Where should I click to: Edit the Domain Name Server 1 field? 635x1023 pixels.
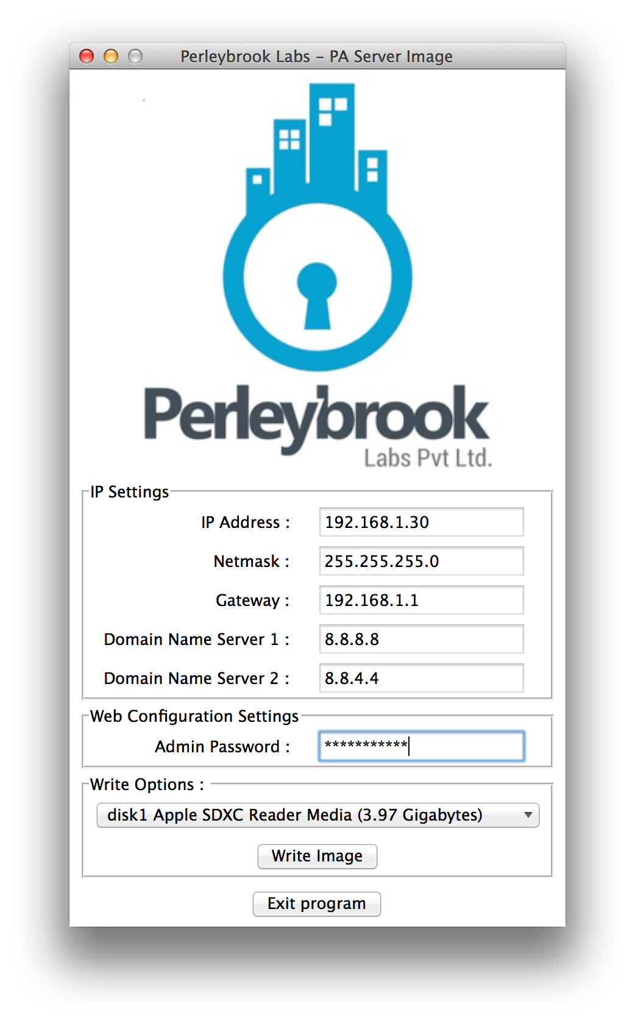pos(421,640)
